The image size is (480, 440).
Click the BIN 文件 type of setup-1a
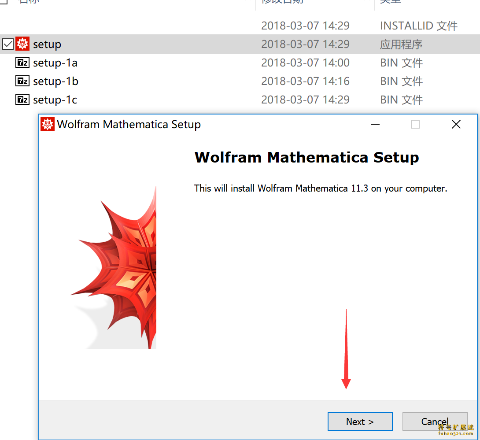(x=401, y=63)
